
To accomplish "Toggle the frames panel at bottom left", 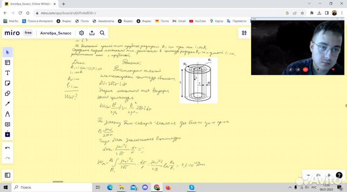I will coord(7,175).
